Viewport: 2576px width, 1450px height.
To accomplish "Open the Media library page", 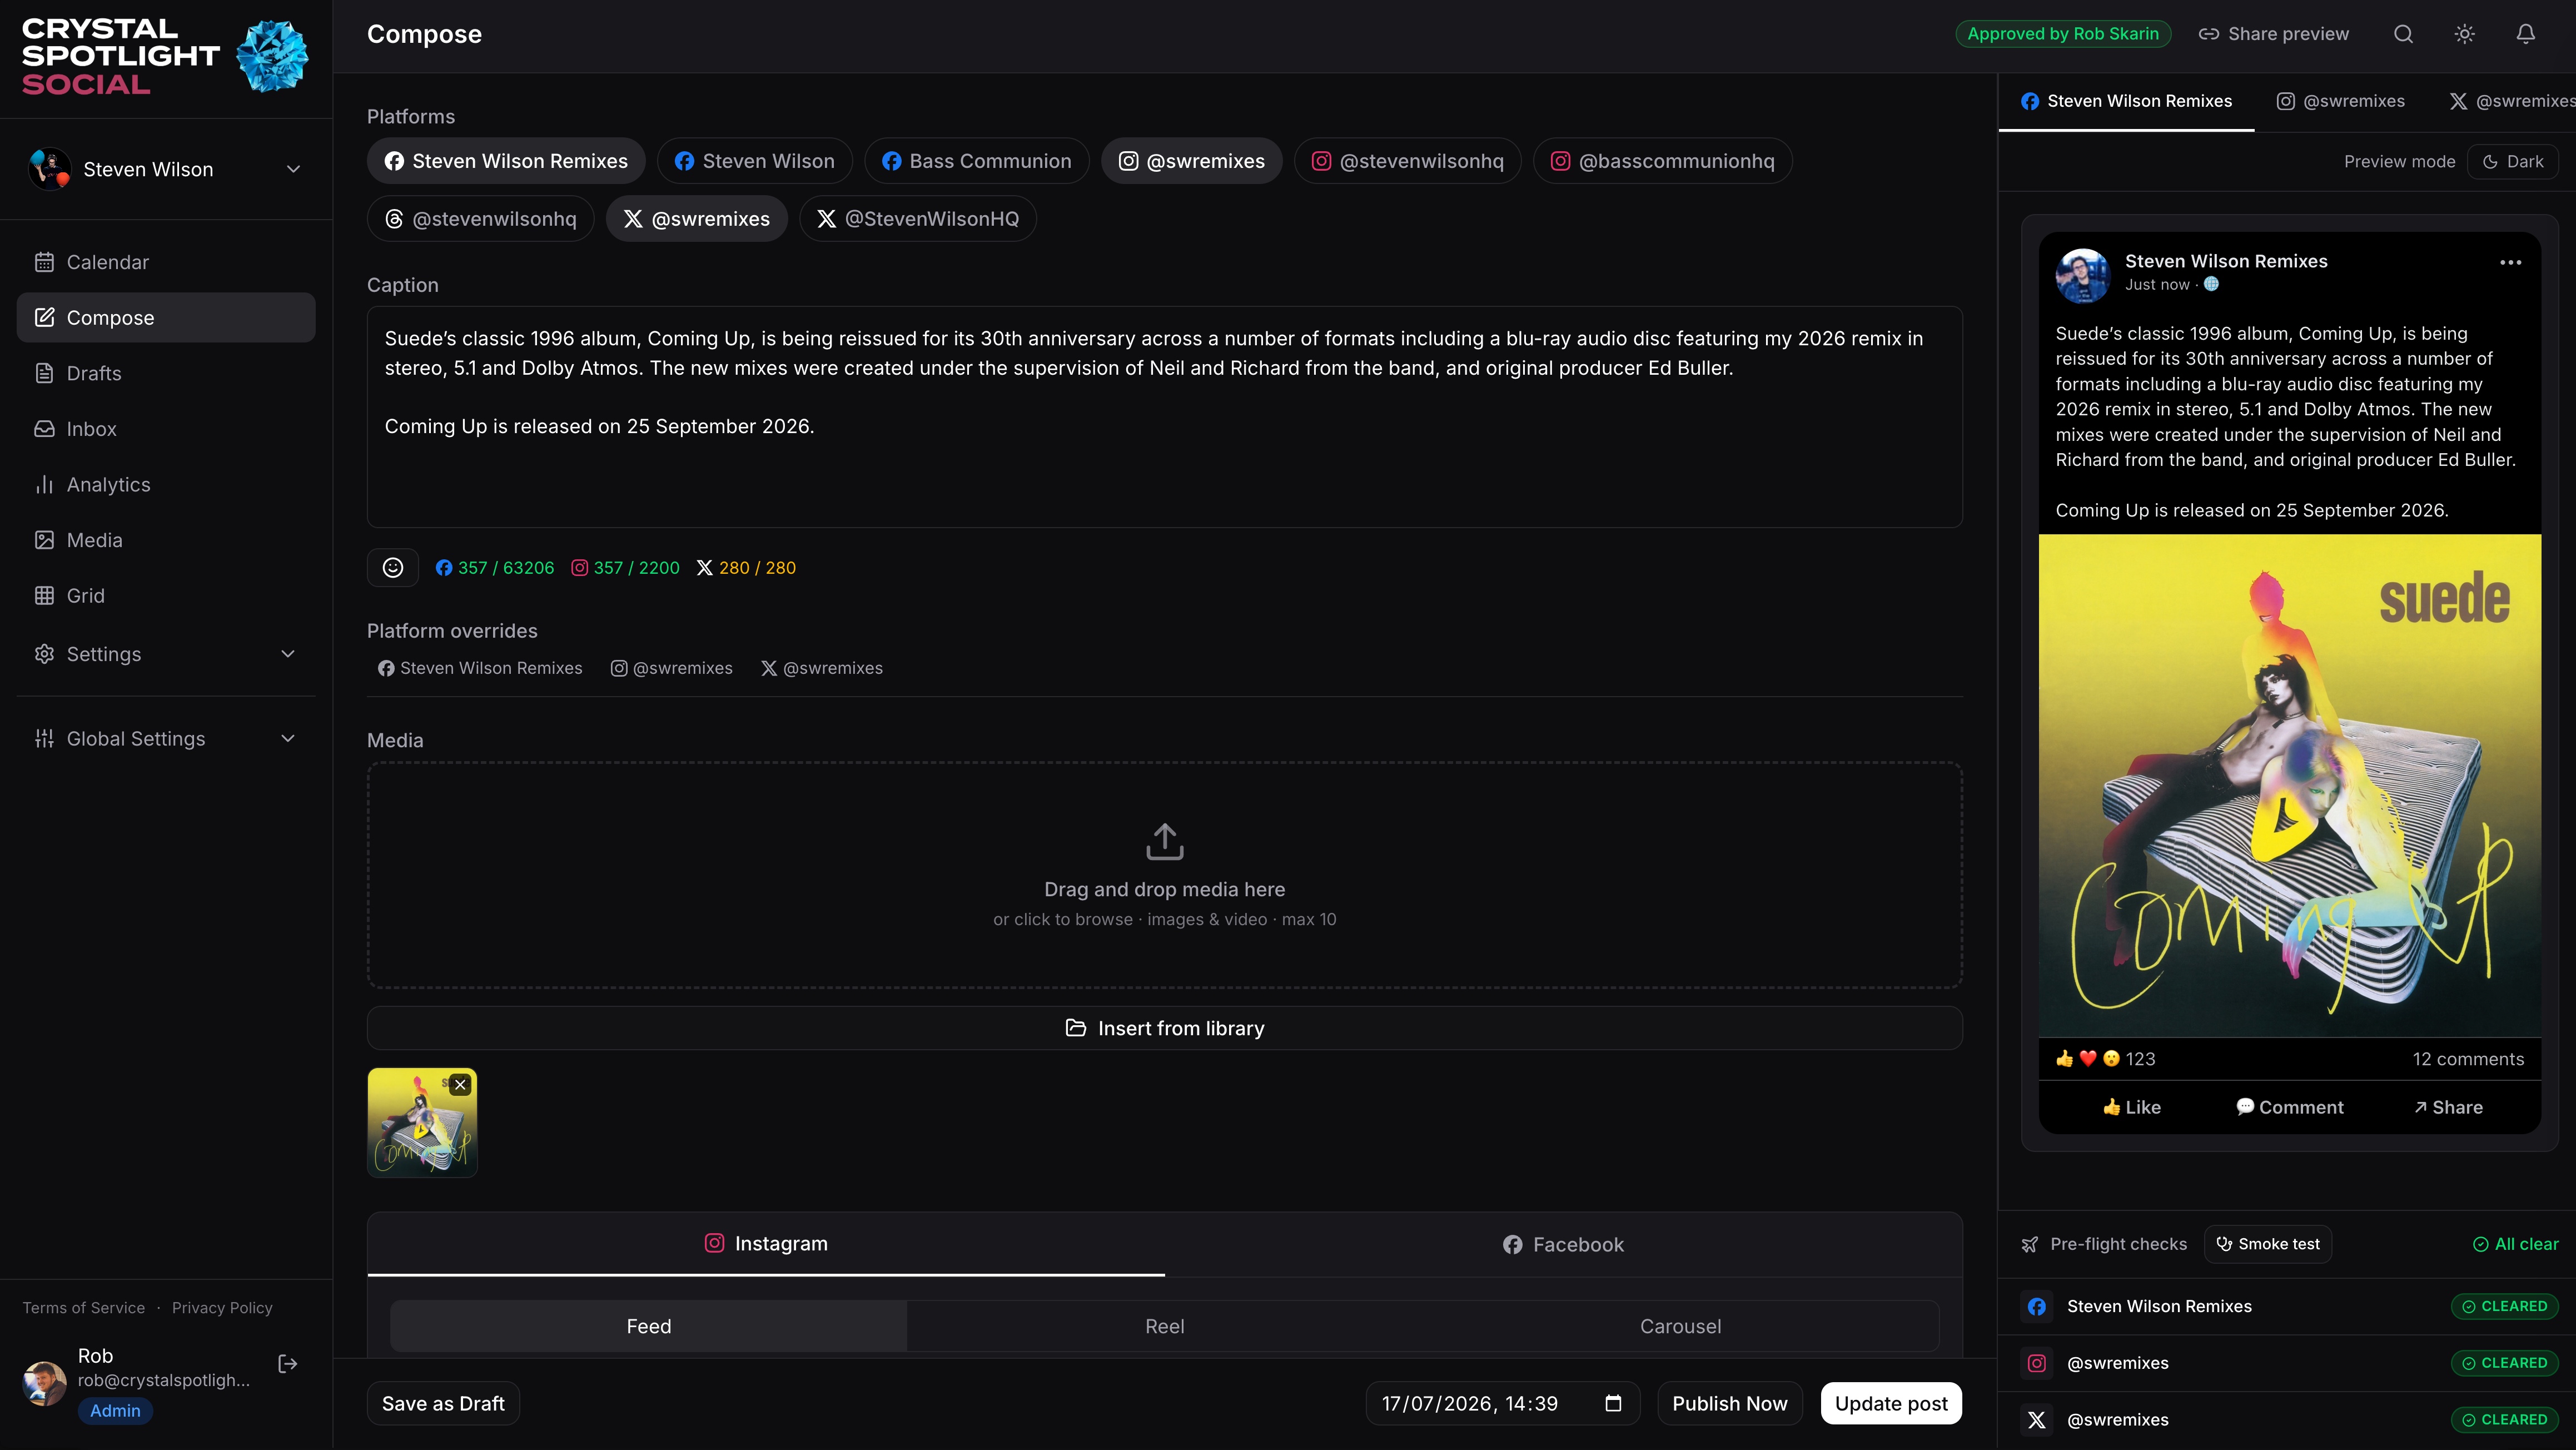I will [x=166, y=540].
